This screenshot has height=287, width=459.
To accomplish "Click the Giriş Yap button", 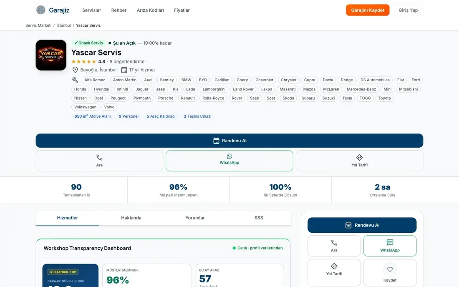I will (408, 10).
